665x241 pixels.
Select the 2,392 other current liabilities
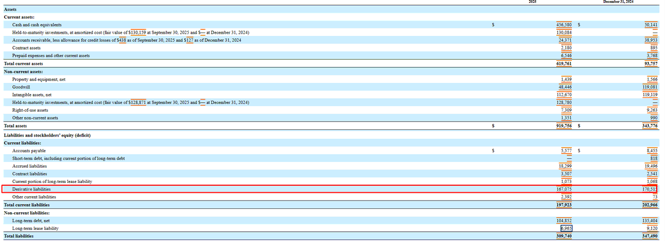[567, 197]
